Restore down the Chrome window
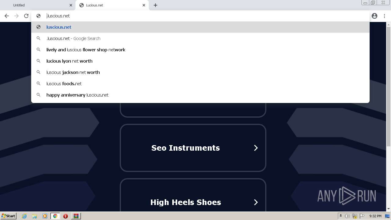 [373, 3]
